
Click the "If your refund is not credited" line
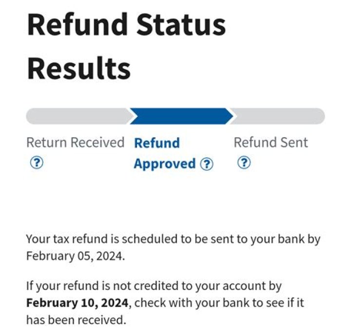click(x=154, y=286)
